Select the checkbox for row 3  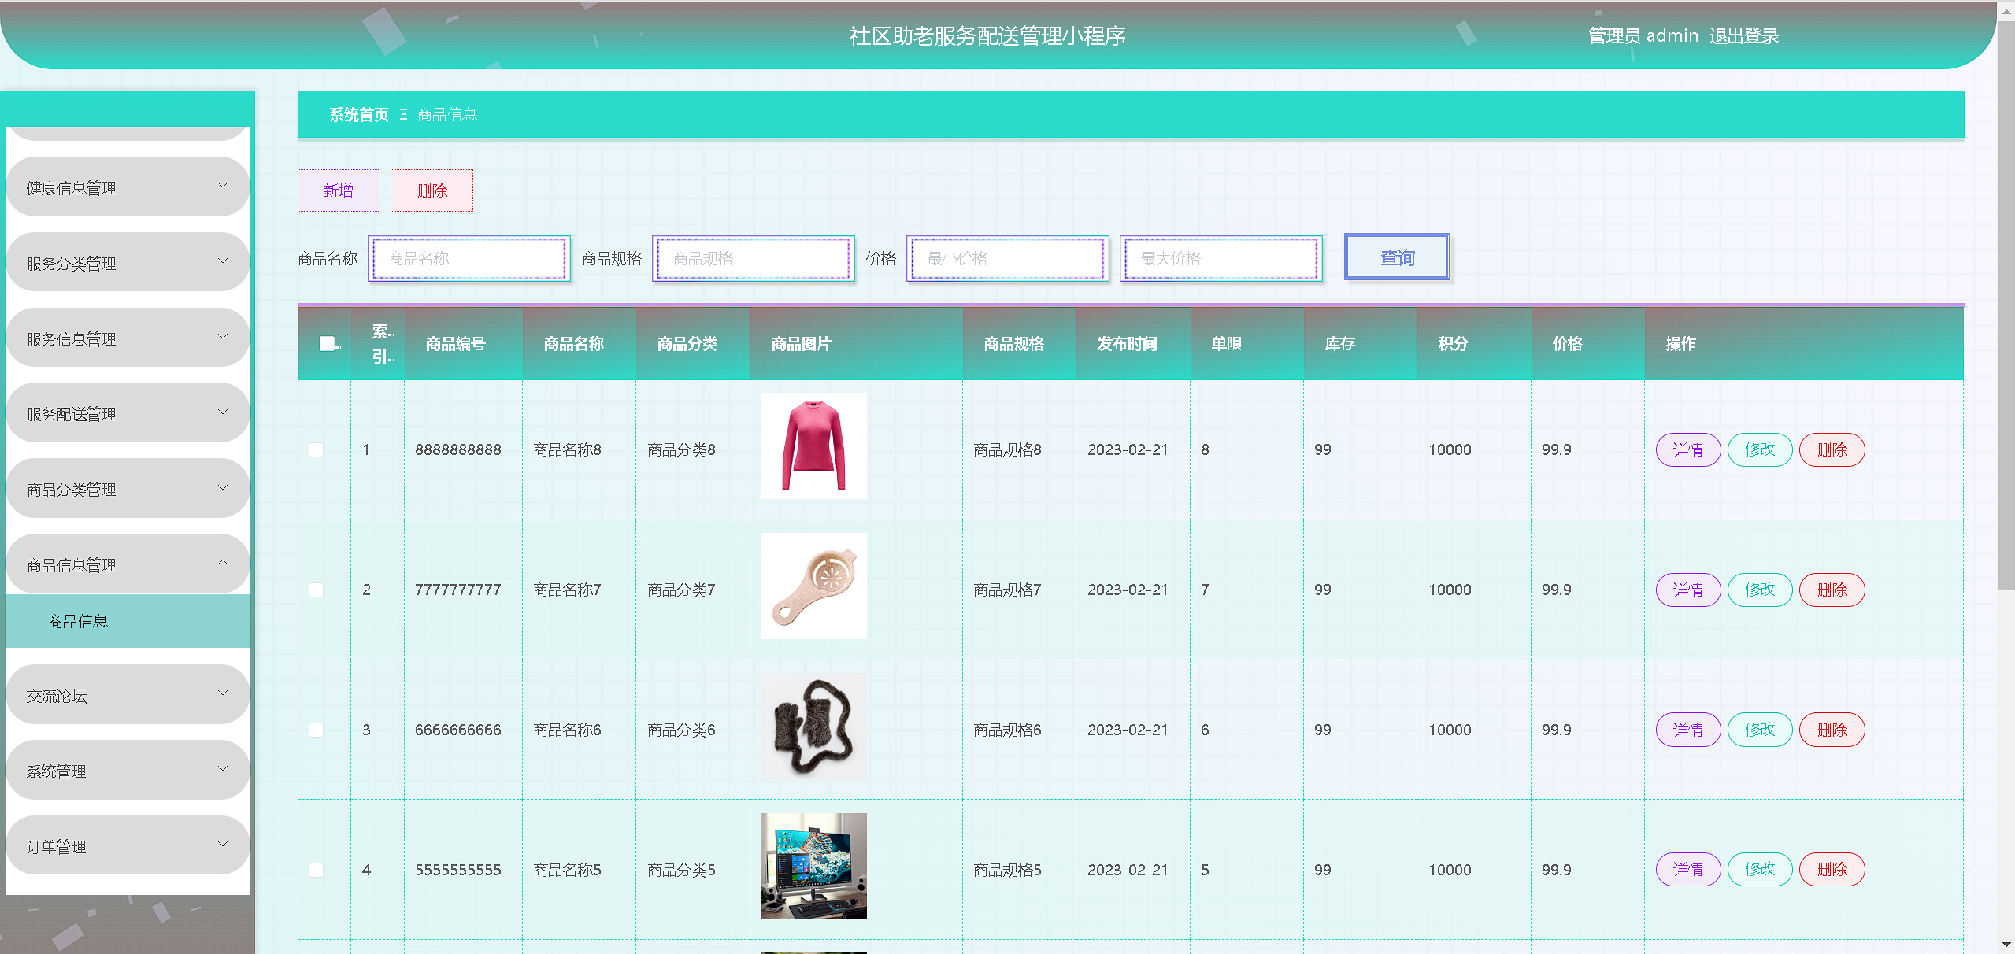click(x=317, y=730)
